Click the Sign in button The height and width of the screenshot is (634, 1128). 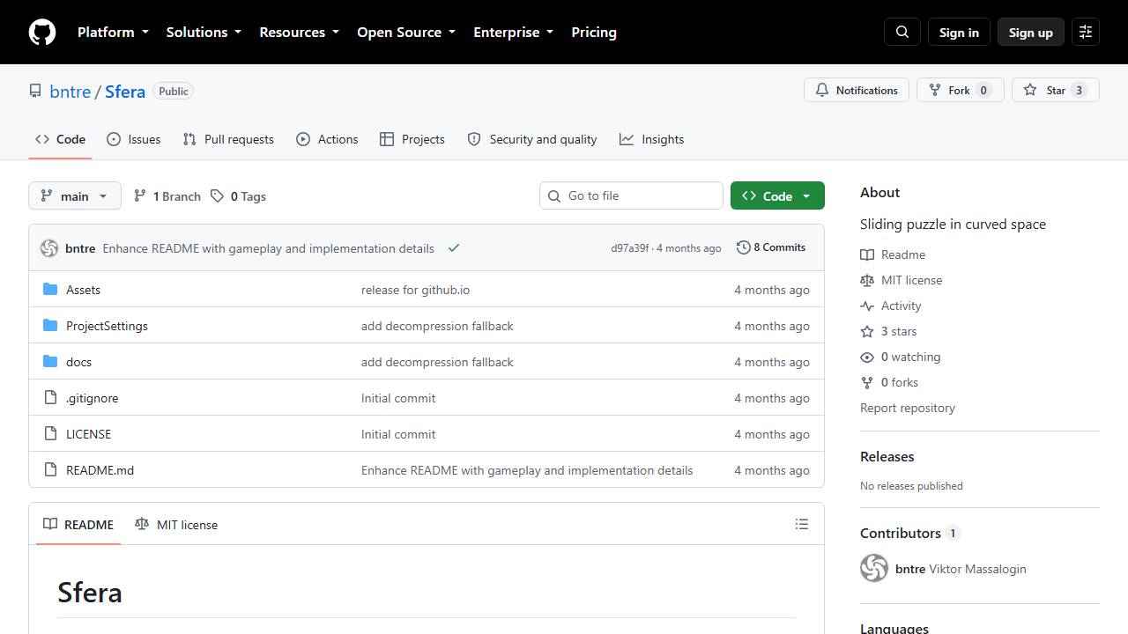tap(959, 32)
